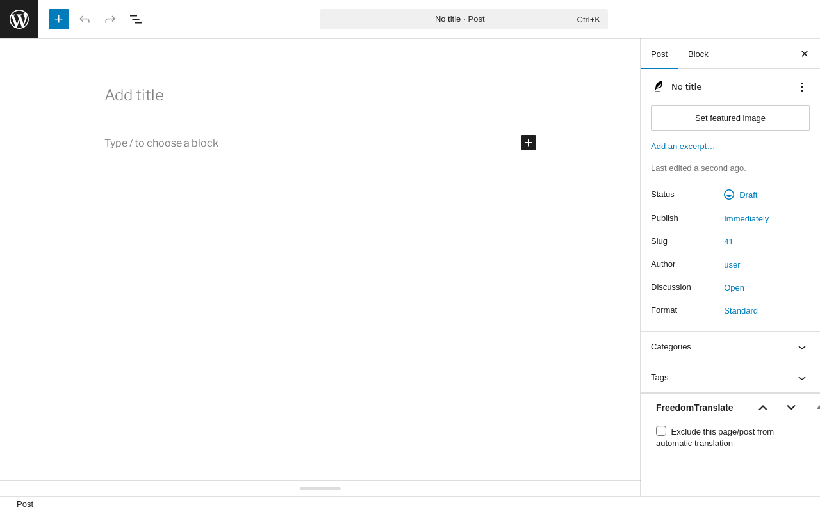Close the settings sidebar

coord(805,54)
